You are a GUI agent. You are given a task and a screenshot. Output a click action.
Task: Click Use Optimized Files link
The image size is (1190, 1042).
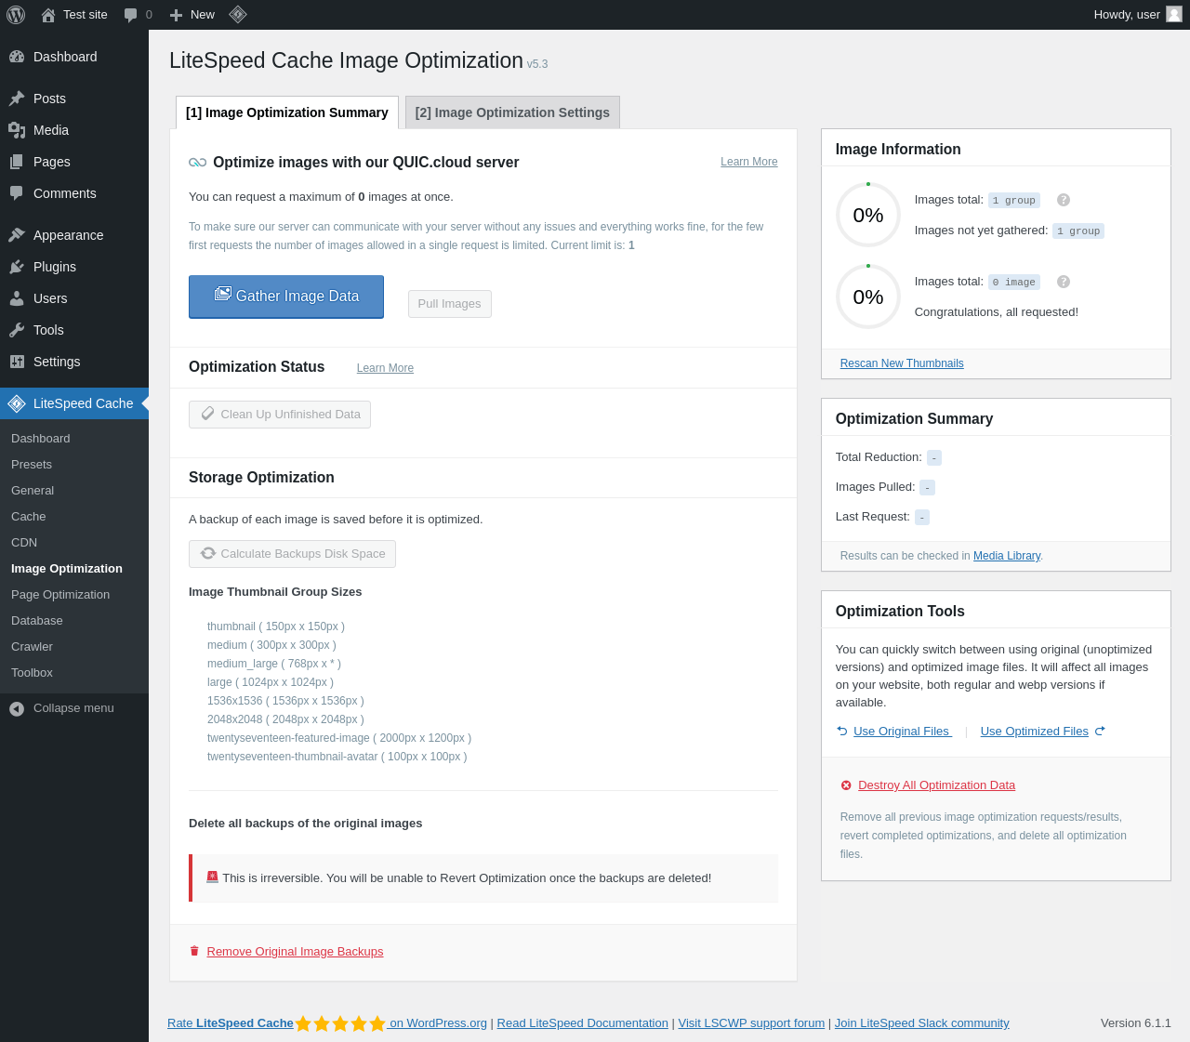(x=1035, y=732)
